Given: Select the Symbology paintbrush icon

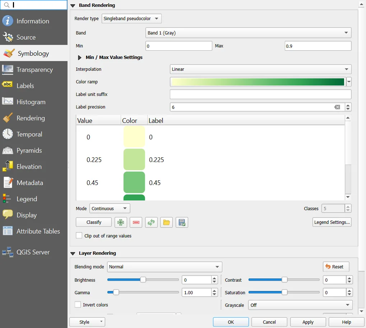Looking at the screenshot, I should 9,54.
